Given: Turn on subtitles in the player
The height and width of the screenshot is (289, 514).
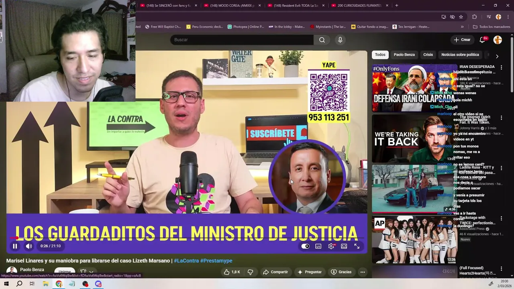Looking at the screenshot, I should (x=318, y=246).
